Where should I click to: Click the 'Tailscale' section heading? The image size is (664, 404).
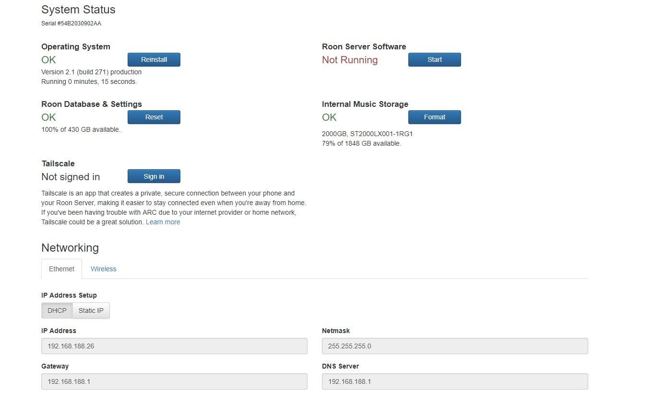tap(58, 163)
